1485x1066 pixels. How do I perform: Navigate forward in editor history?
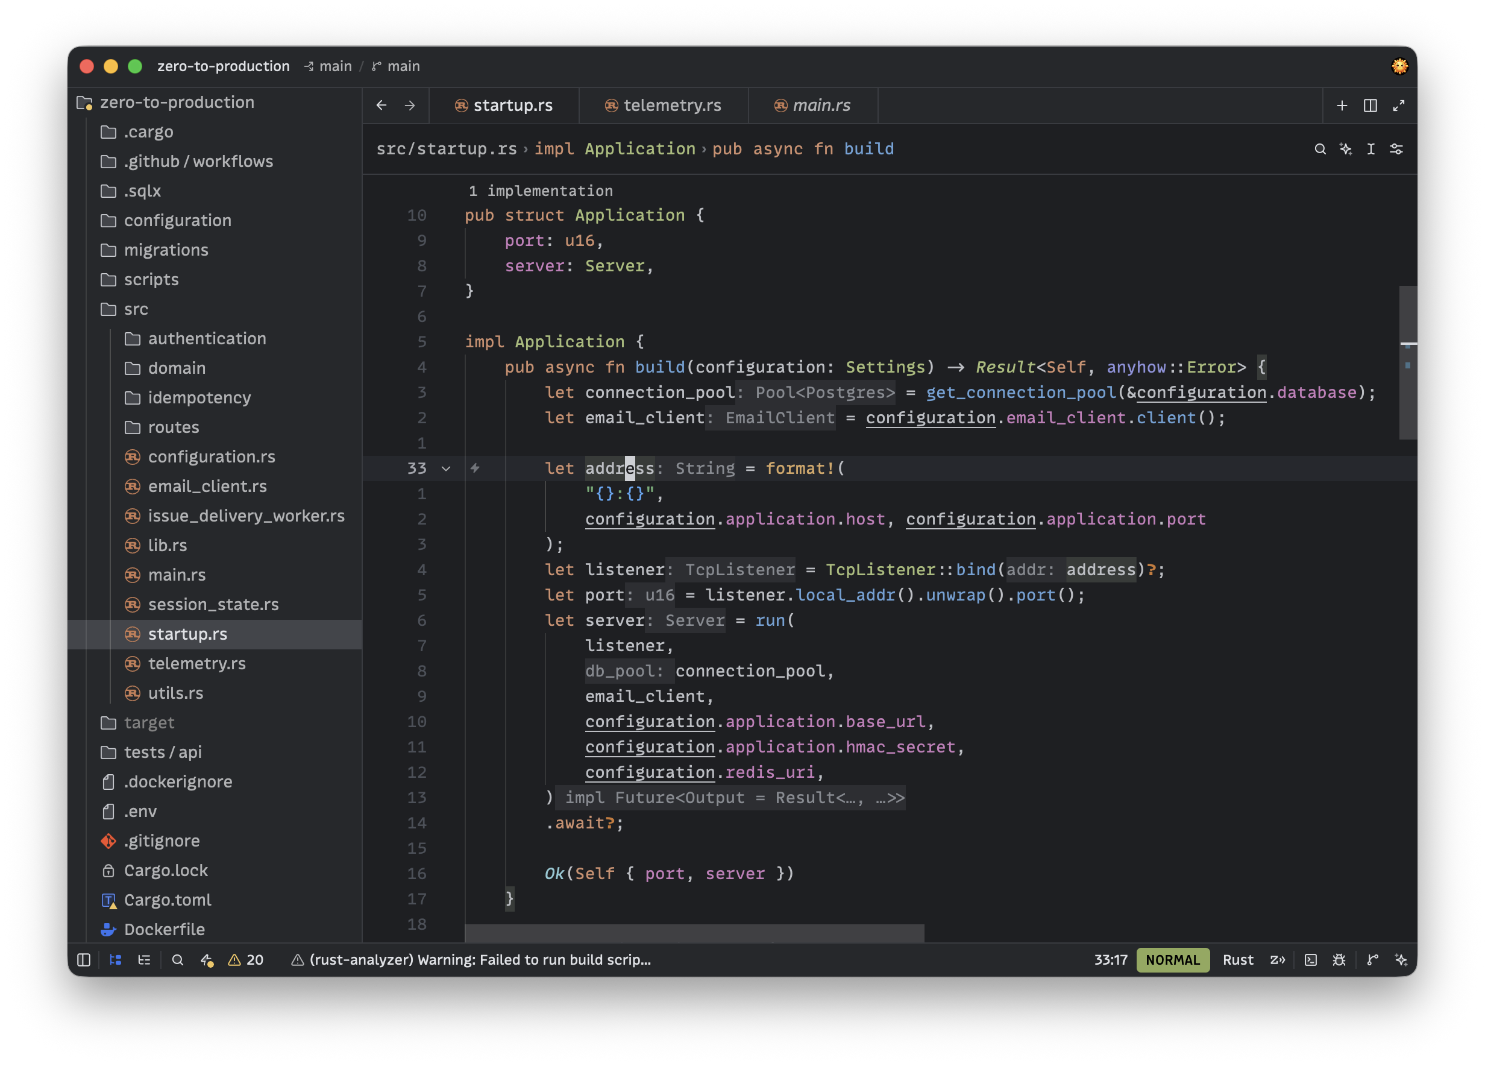tap(410, 106)
